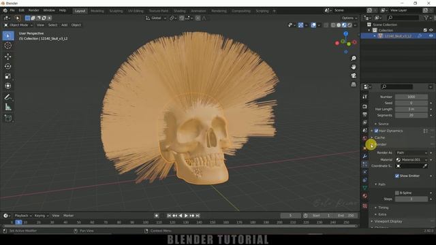
Task: Open the Particle properties tab
Action: point(365,165)
